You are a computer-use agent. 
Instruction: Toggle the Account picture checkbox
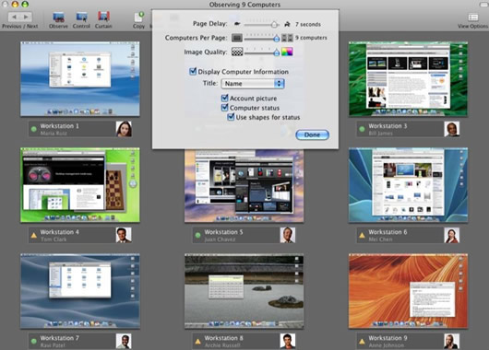[224, 98]
